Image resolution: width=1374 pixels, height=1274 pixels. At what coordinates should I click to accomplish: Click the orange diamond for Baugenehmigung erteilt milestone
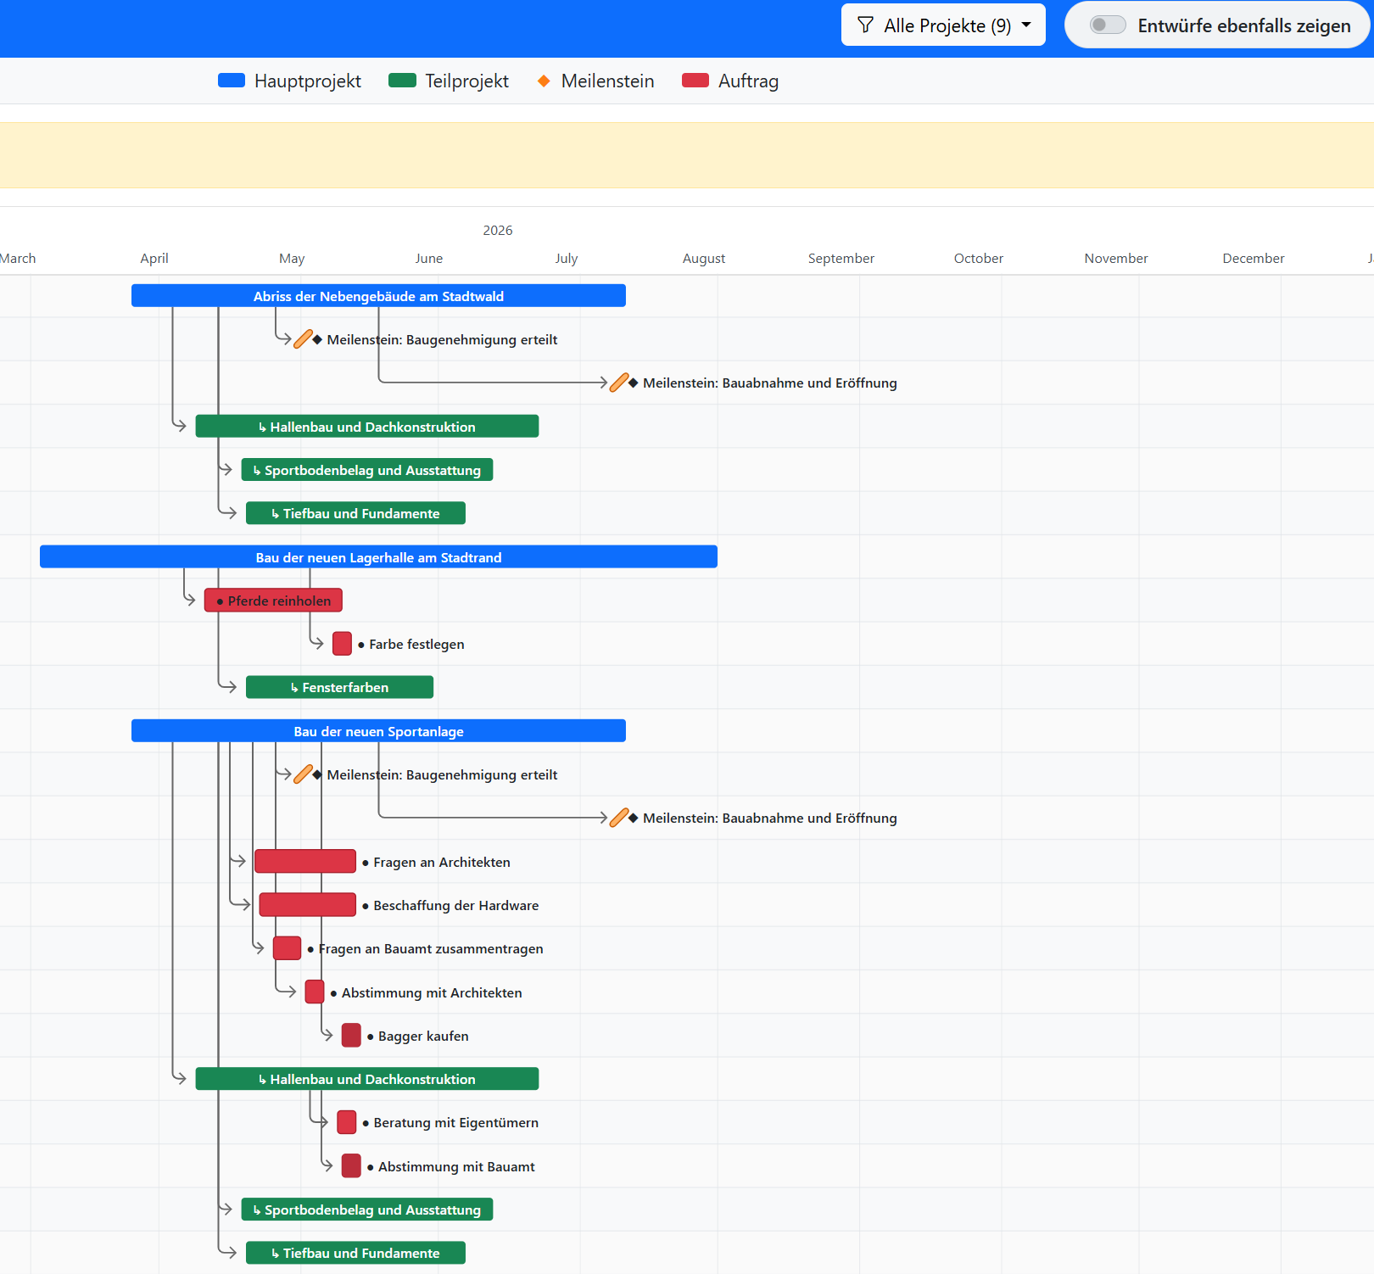(317, 339)
